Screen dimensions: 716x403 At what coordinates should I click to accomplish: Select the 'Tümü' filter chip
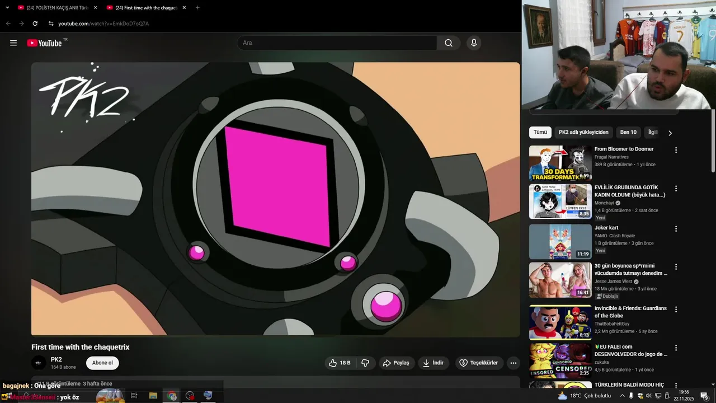540,132
